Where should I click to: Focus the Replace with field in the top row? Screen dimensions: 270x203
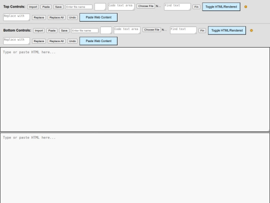tap(16, 17)
